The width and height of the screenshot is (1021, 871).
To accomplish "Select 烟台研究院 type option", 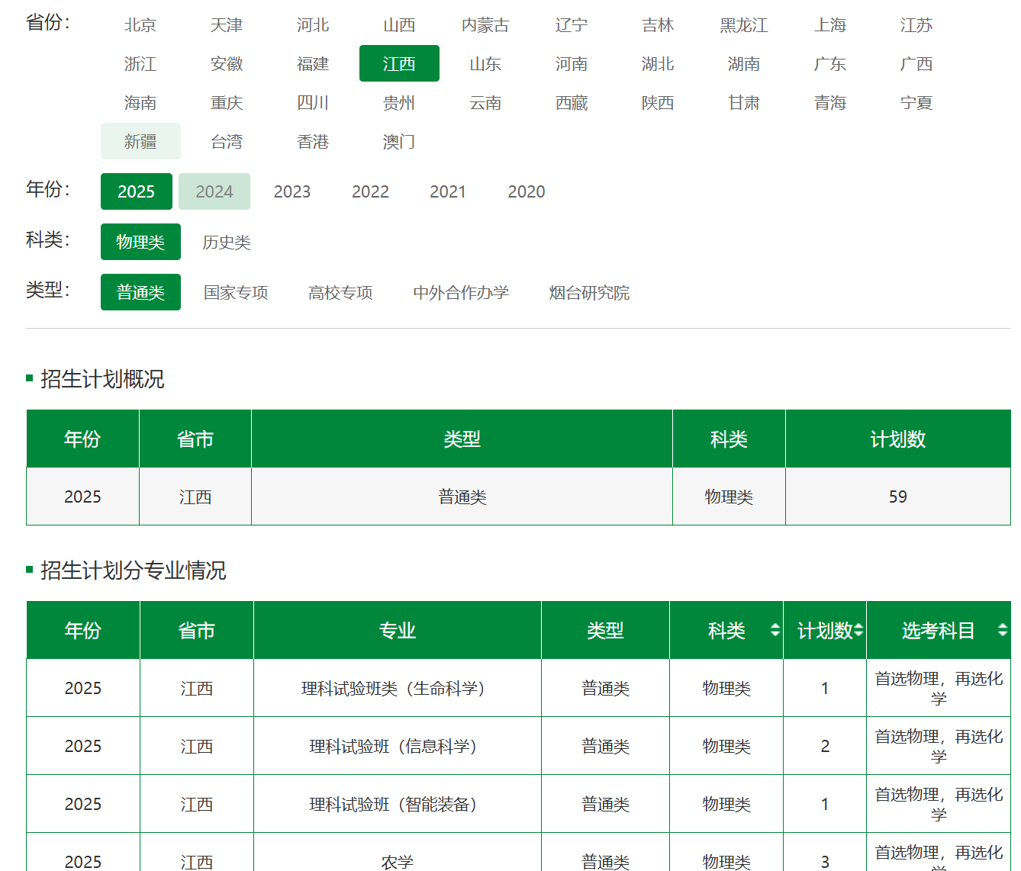I will (588, 293).
